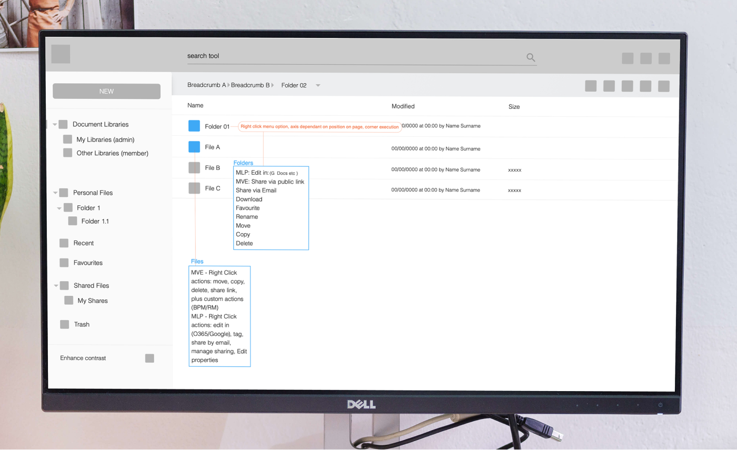Click the blue File A icon
This screenshot has height=450, width=737.
194,147
